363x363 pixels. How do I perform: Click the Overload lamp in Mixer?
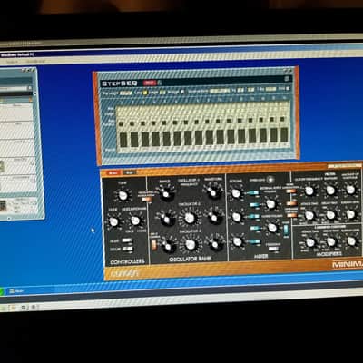pos(270,180)
